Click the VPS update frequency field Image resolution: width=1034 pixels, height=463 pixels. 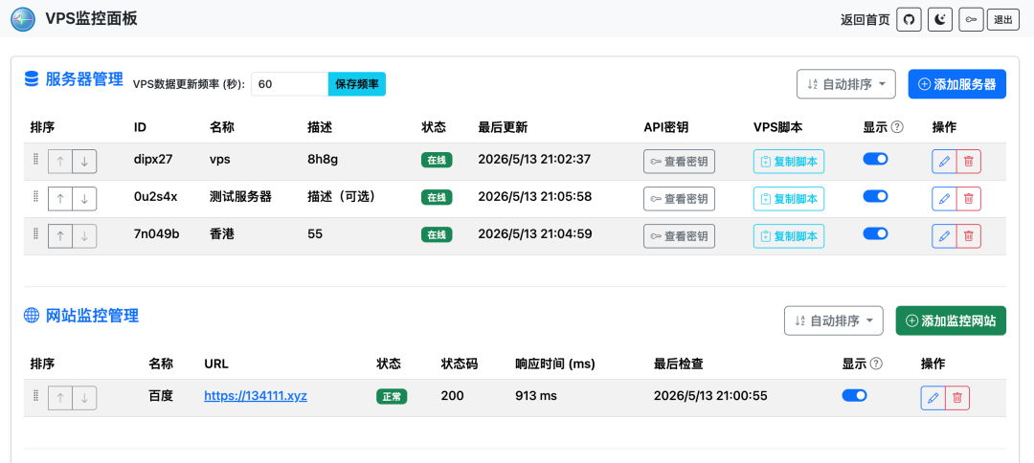289,84
